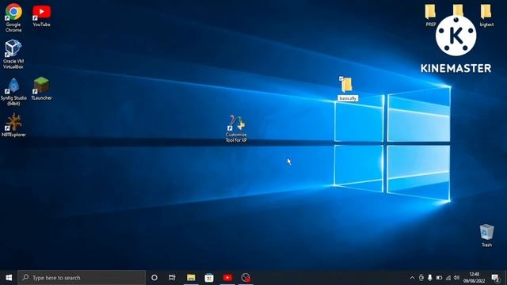Open the notification Action Center
This screenshot has width=507, height=285.
click(x=495, y=278)
